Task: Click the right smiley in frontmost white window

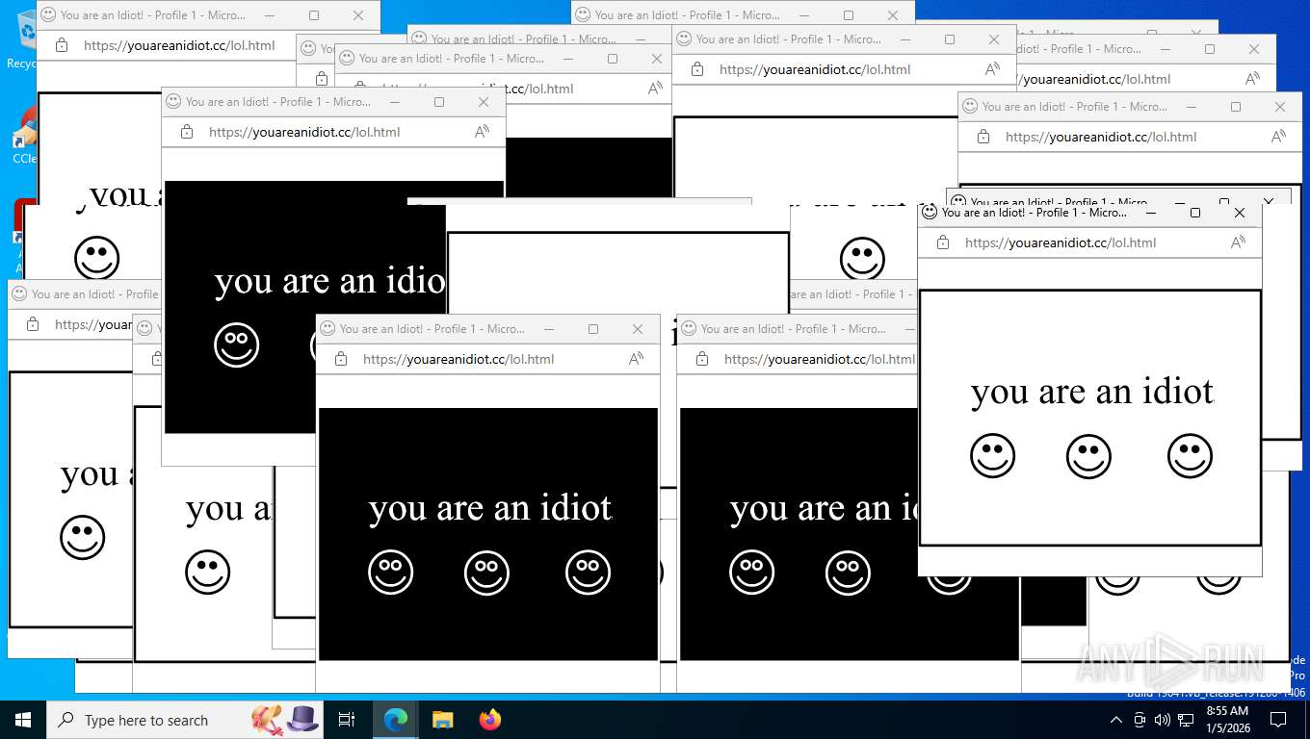Action: tap(1190, 455)
